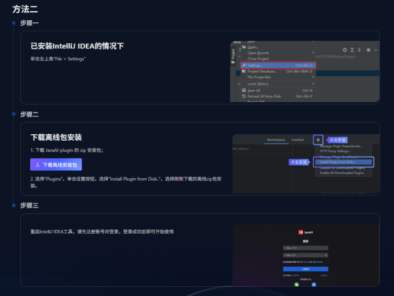Expand the Open Recent submenu arrow
Screen dimensions: 394x296
pos(313,53)
